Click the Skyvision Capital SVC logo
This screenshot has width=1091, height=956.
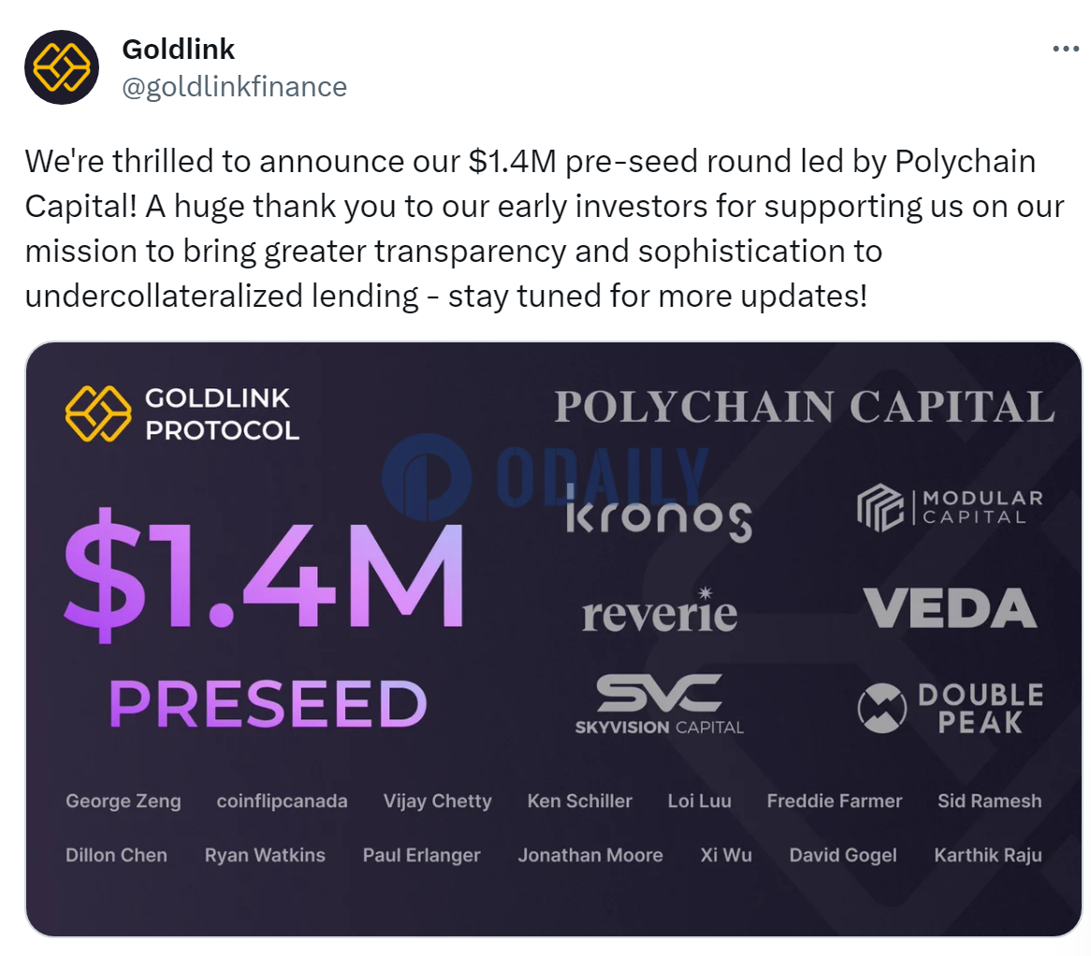pos(659,704)
